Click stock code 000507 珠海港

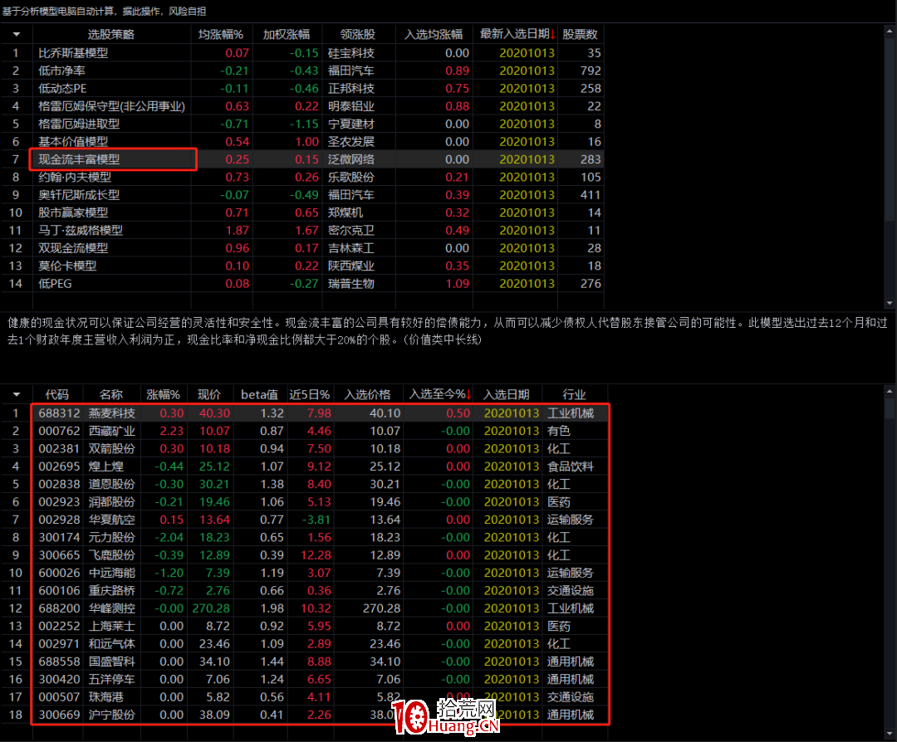(x=59, y=697)
